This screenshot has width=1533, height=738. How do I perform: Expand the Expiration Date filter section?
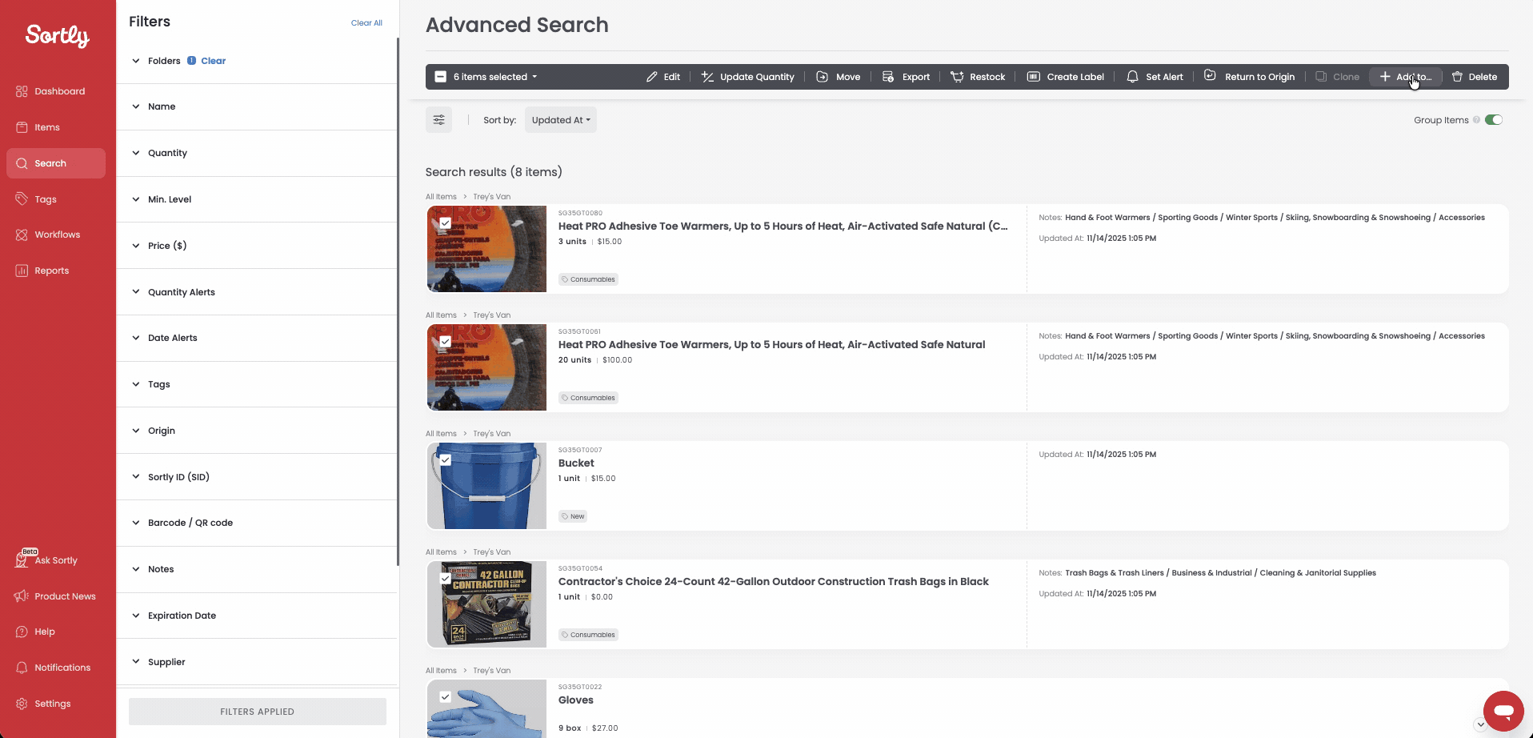tap(182, 616)
